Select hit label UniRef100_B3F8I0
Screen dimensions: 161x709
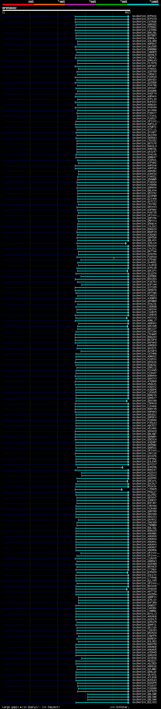click(x=144, y=102)
